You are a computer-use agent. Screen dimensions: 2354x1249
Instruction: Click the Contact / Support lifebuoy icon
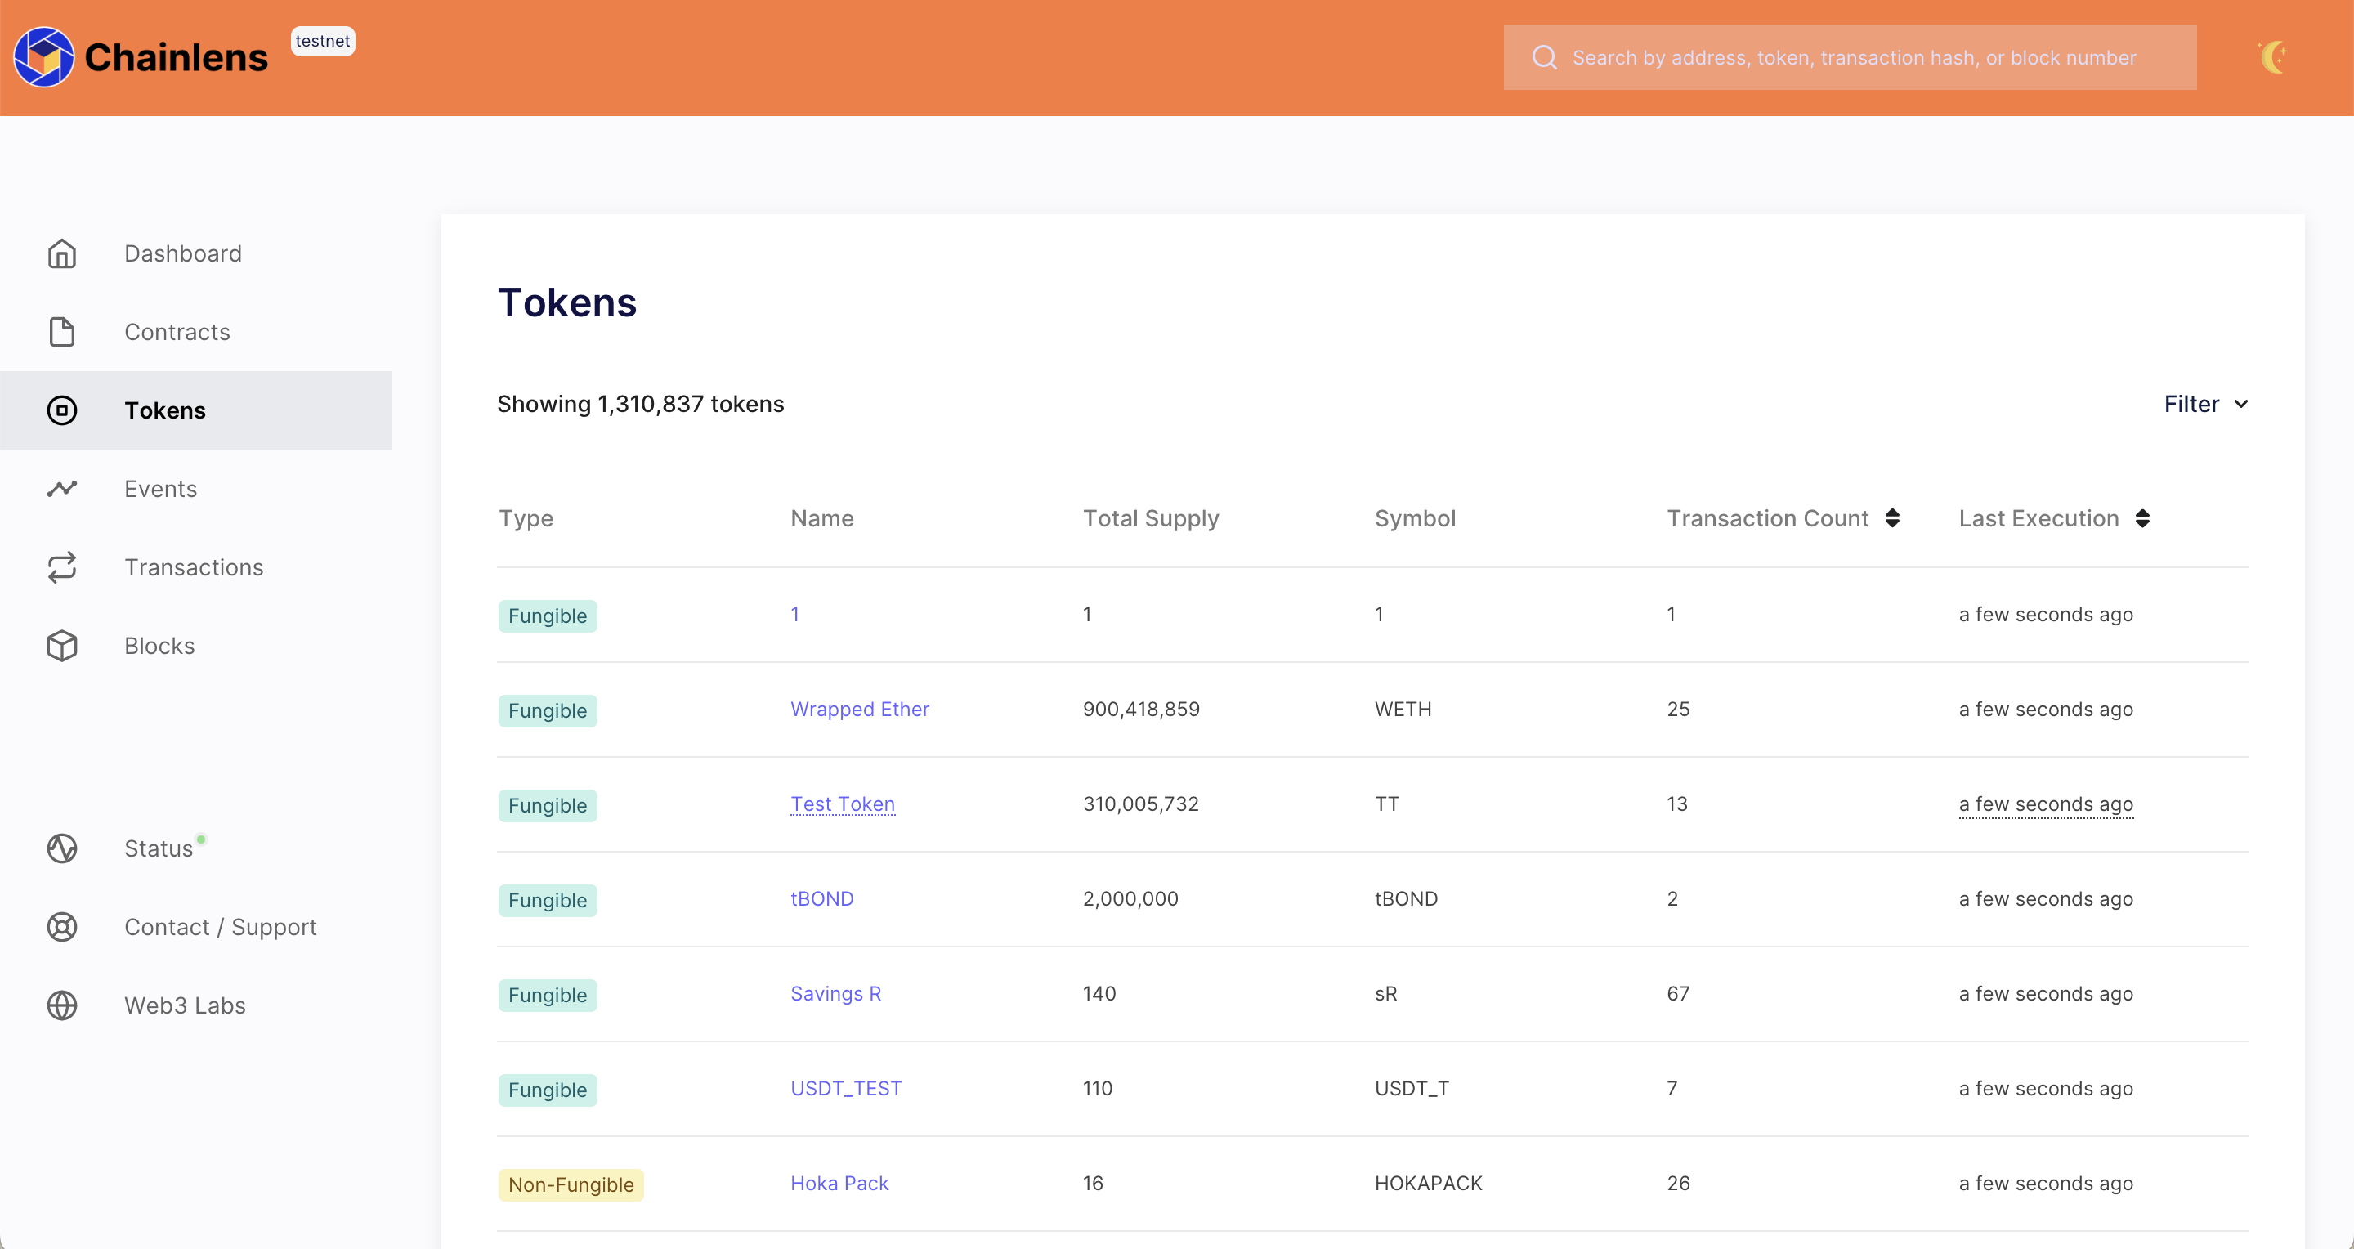(62, 928)
